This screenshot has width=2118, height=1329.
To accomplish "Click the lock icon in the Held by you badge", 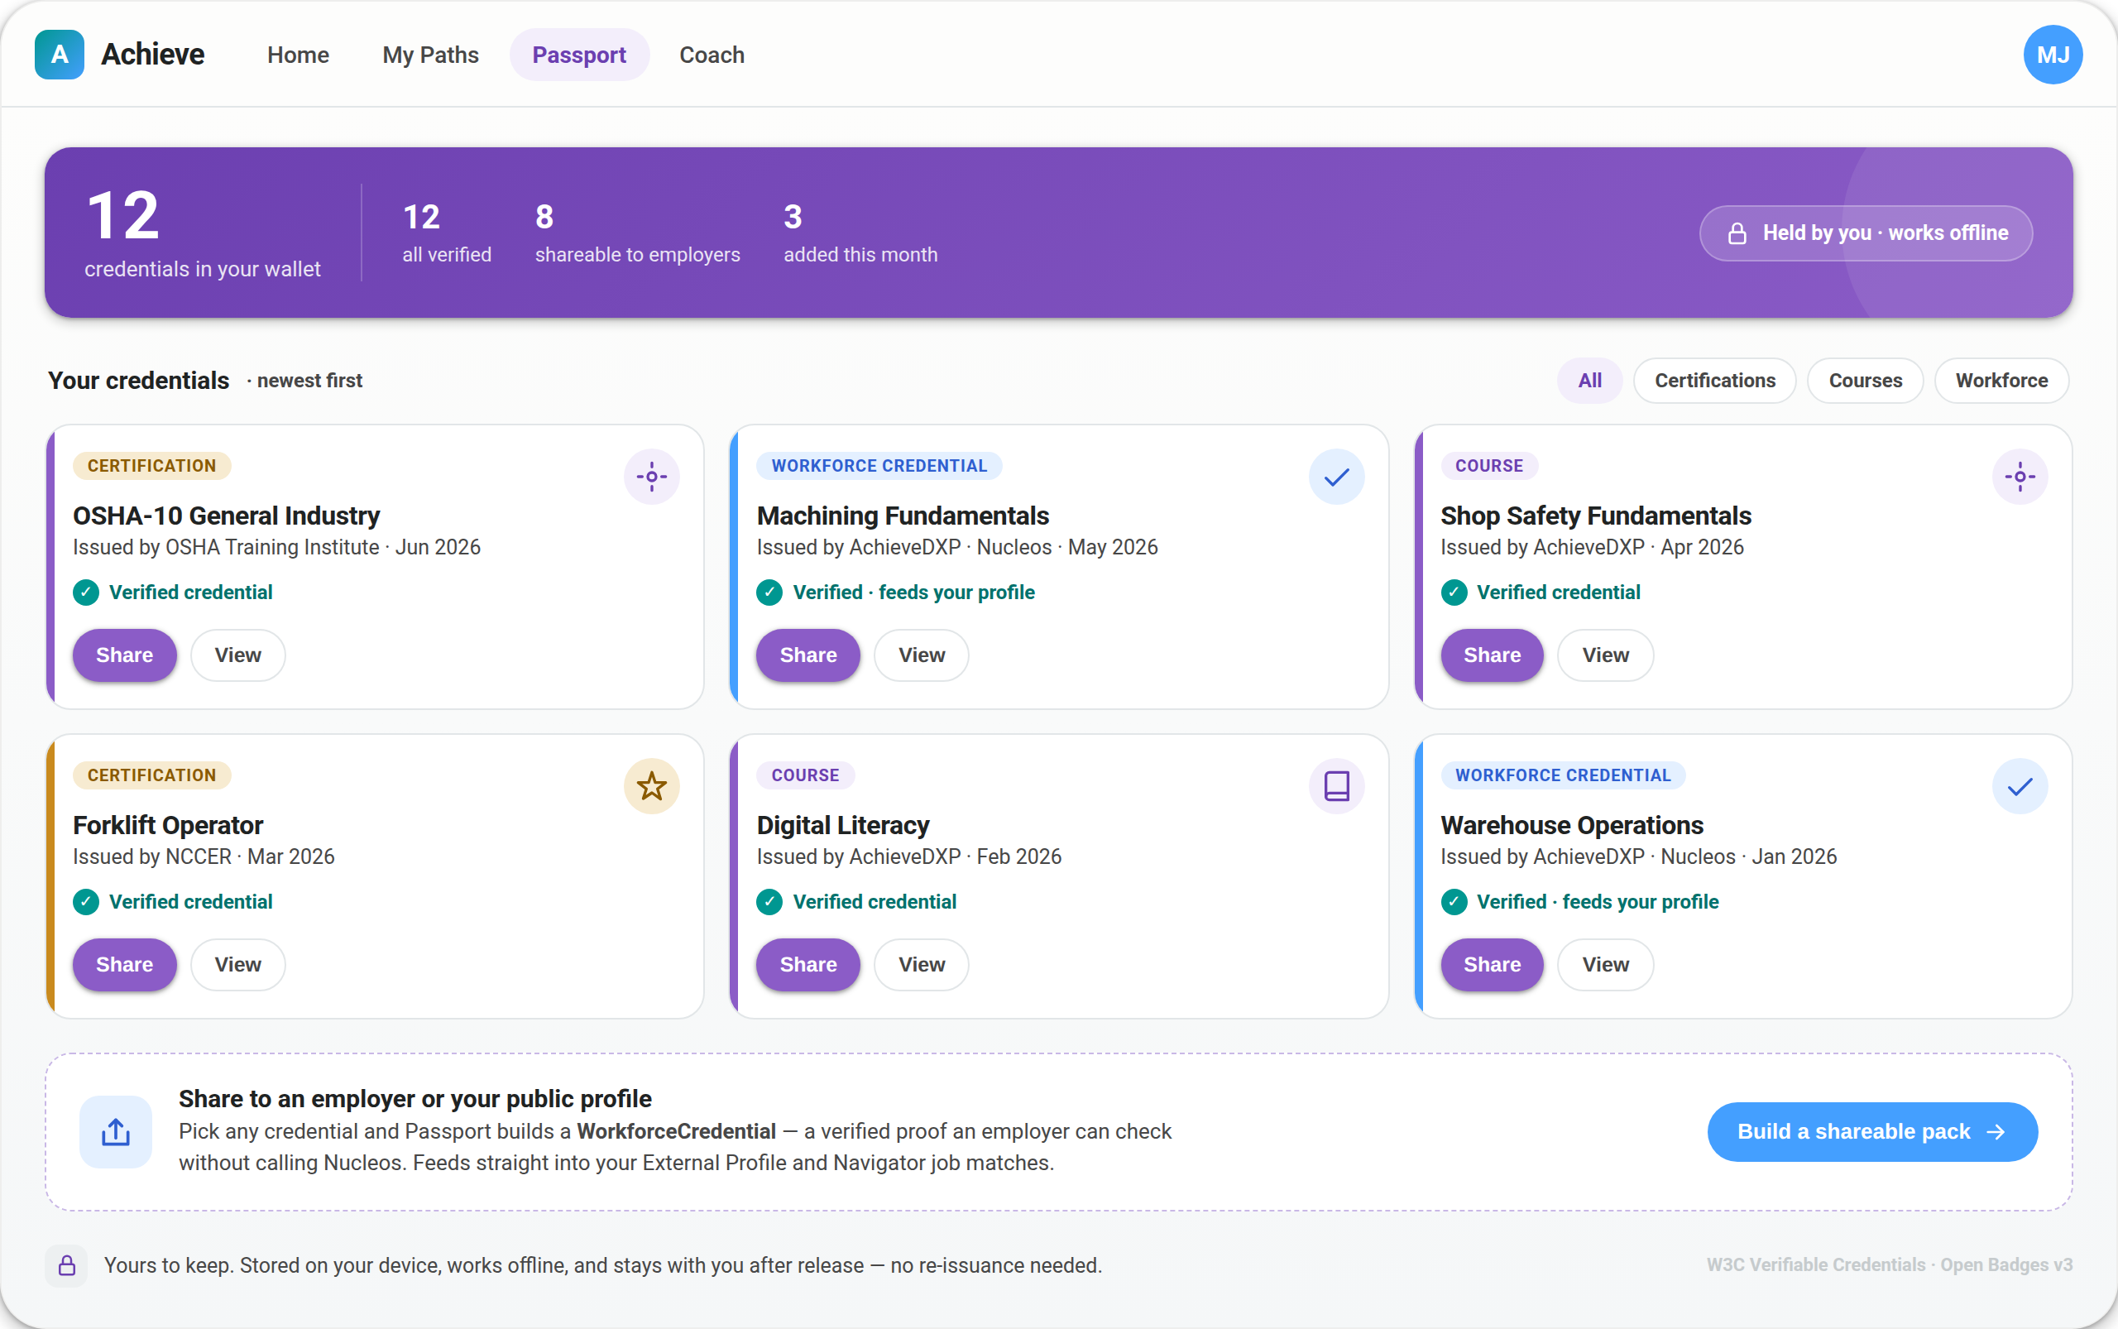I will coord(1737,233).
